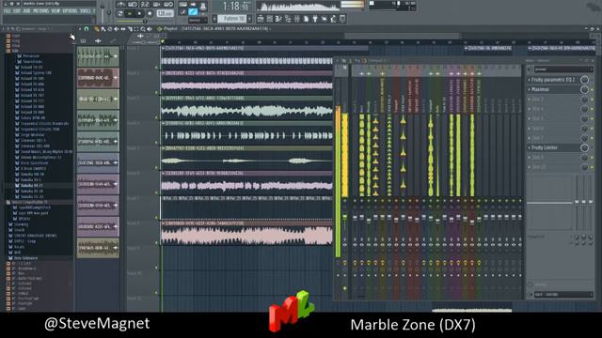Open the VIEW menu

pos(55,11)
